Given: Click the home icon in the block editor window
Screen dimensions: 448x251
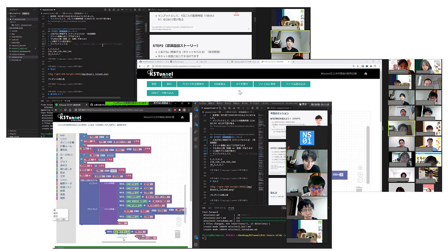Looking at the screenshot, I should point(182,117).
